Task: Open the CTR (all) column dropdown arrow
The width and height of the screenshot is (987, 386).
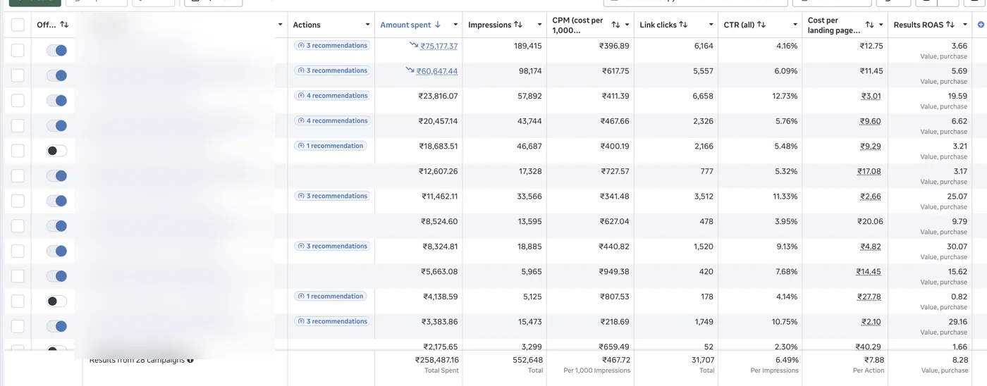Action: (x=794, y=25)
